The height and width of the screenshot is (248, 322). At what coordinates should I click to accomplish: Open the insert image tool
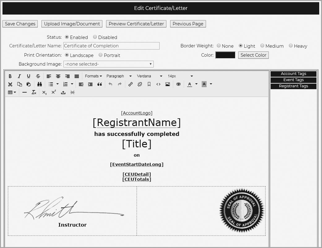point(168,84)
